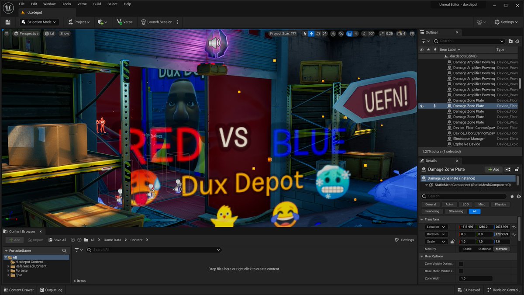Viewport: 524px width, 295px height.
Task: Activate the rotate tool in the viewport
Action: (318, 34)
